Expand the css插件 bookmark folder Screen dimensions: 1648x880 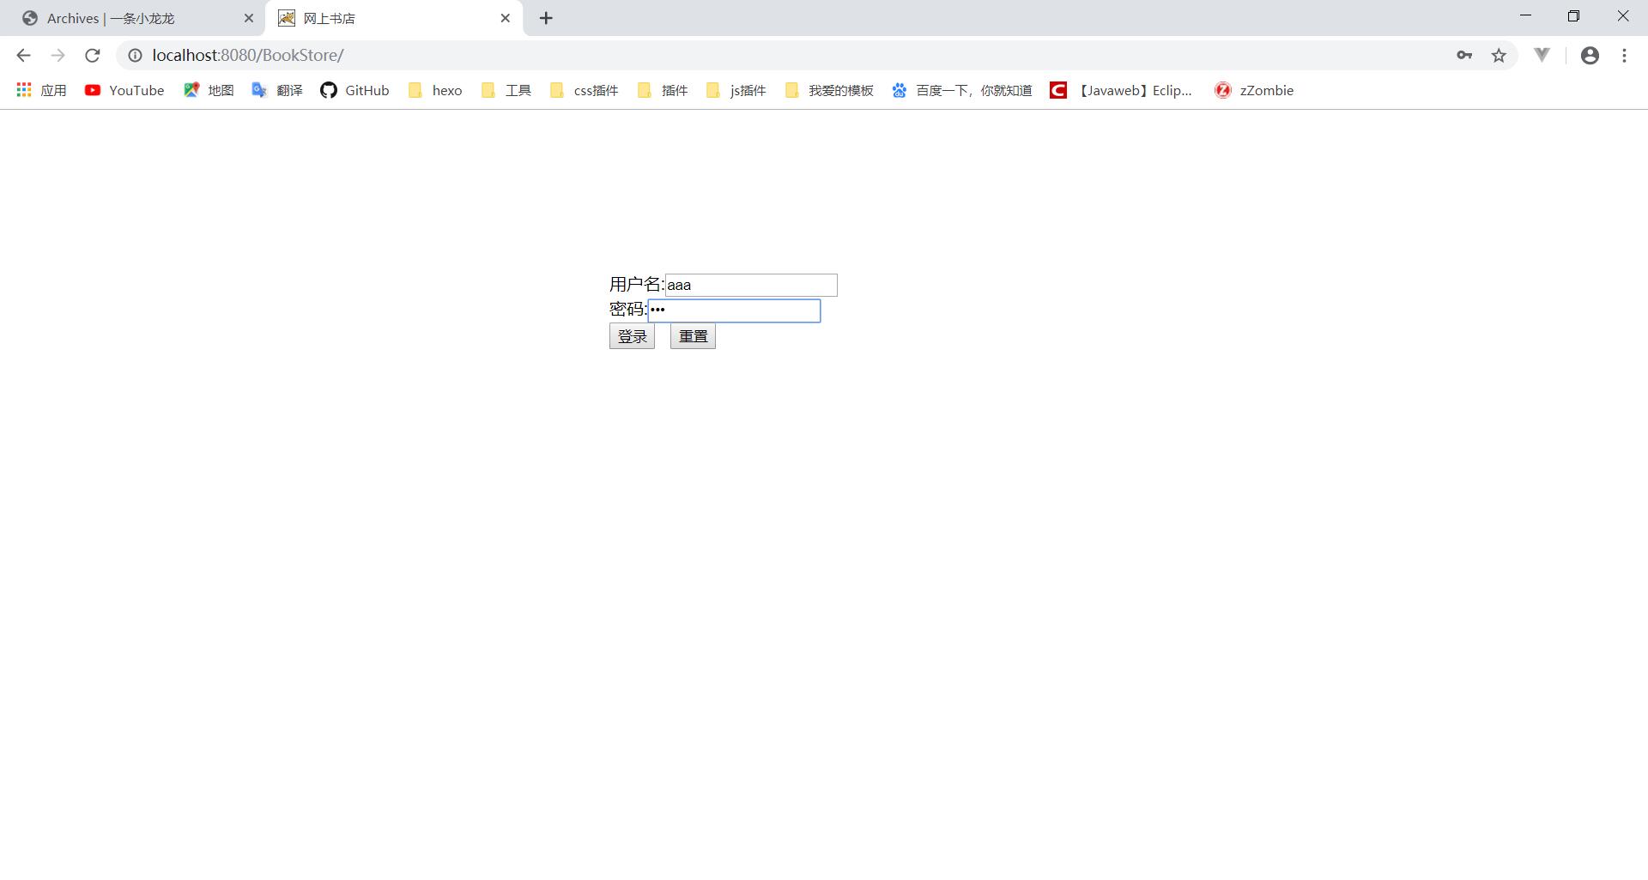tap(585, 90)
